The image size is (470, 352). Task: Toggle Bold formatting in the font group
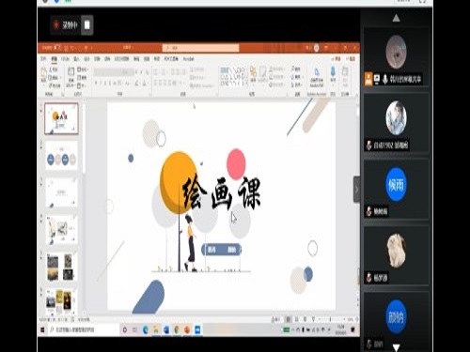(x=96, y=83)
